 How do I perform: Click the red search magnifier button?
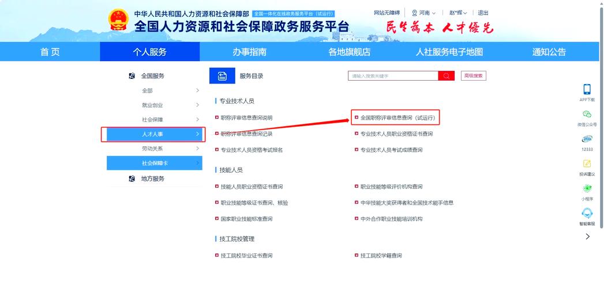pos(446,76)
